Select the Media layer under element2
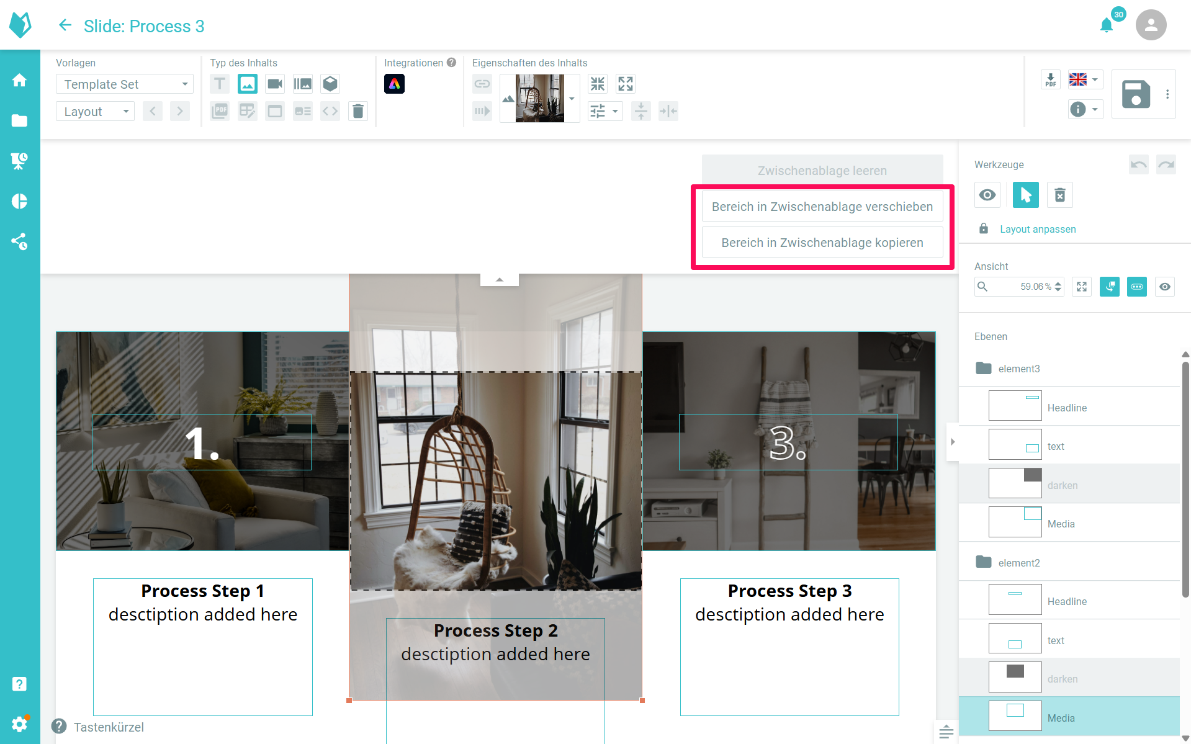The height and width of the screenshot is (744, 1191). tap(1061, 718)
